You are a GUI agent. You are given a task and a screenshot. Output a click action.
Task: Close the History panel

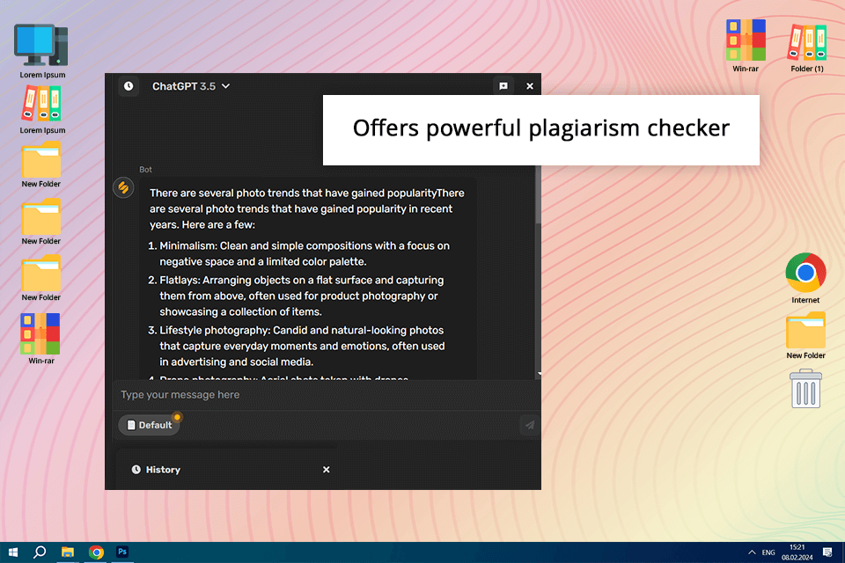click(x=326, y=470)
